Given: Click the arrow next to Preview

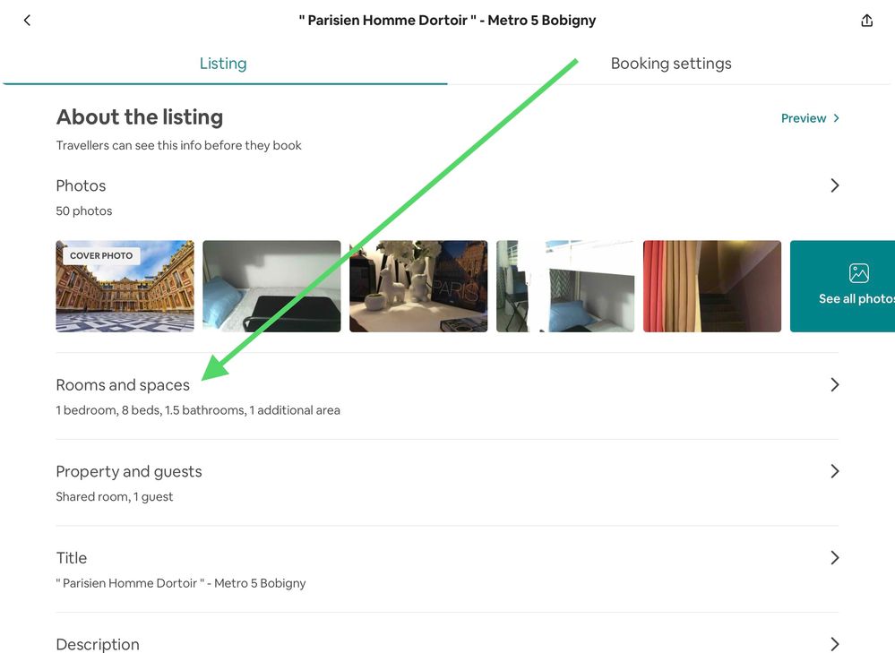Looking at the screenshot, I should (837, 118).
